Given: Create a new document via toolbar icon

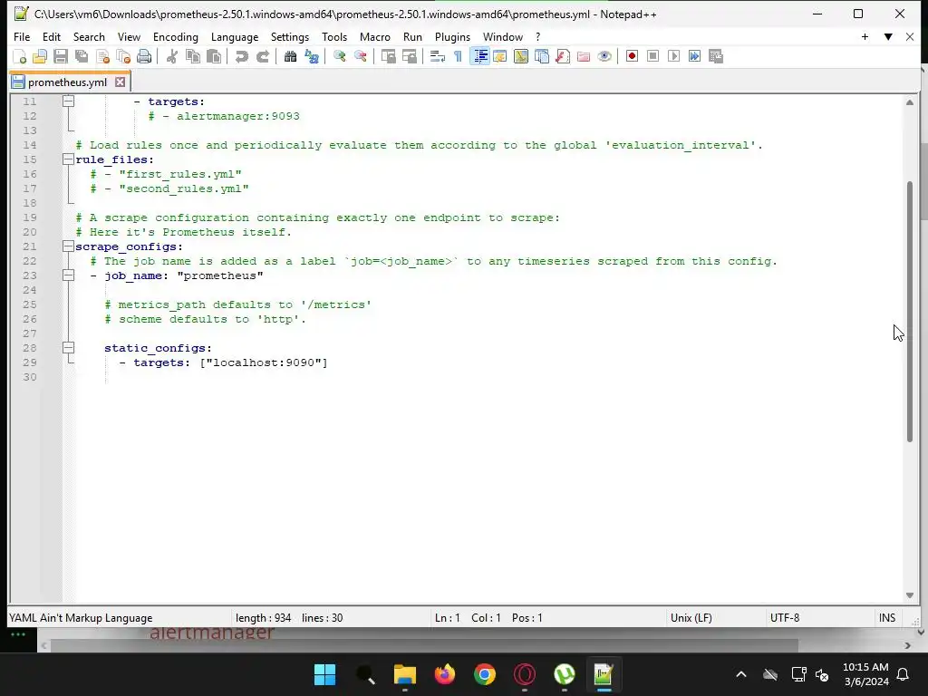Looking at the screenshot, I should click(x=19, y=56).
